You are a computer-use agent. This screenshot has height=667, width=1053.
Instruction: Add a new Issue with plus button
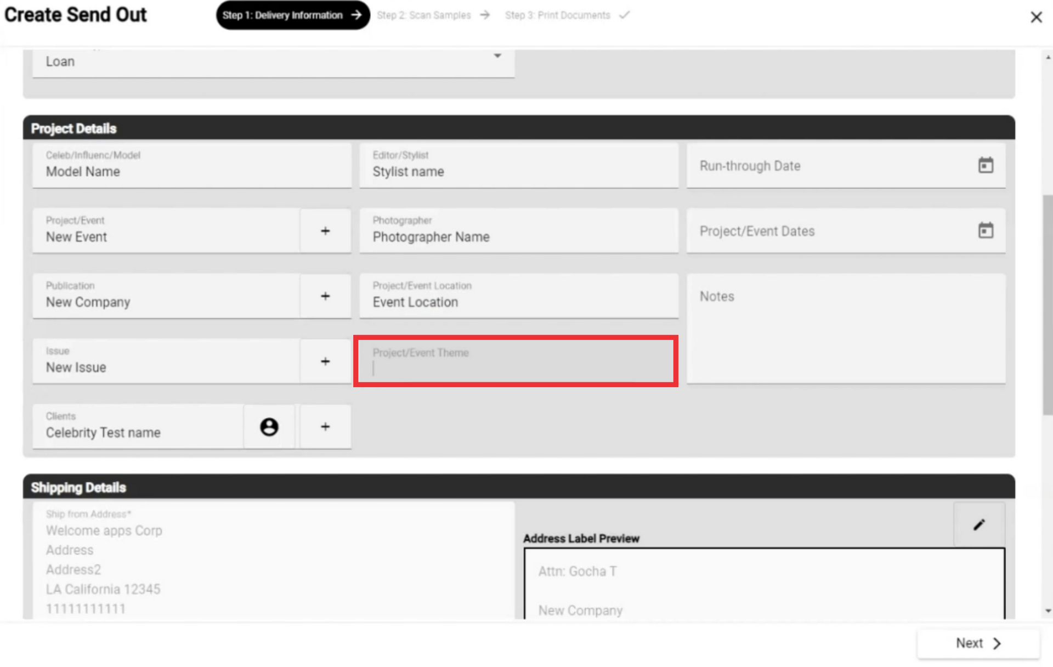(325, 361)
